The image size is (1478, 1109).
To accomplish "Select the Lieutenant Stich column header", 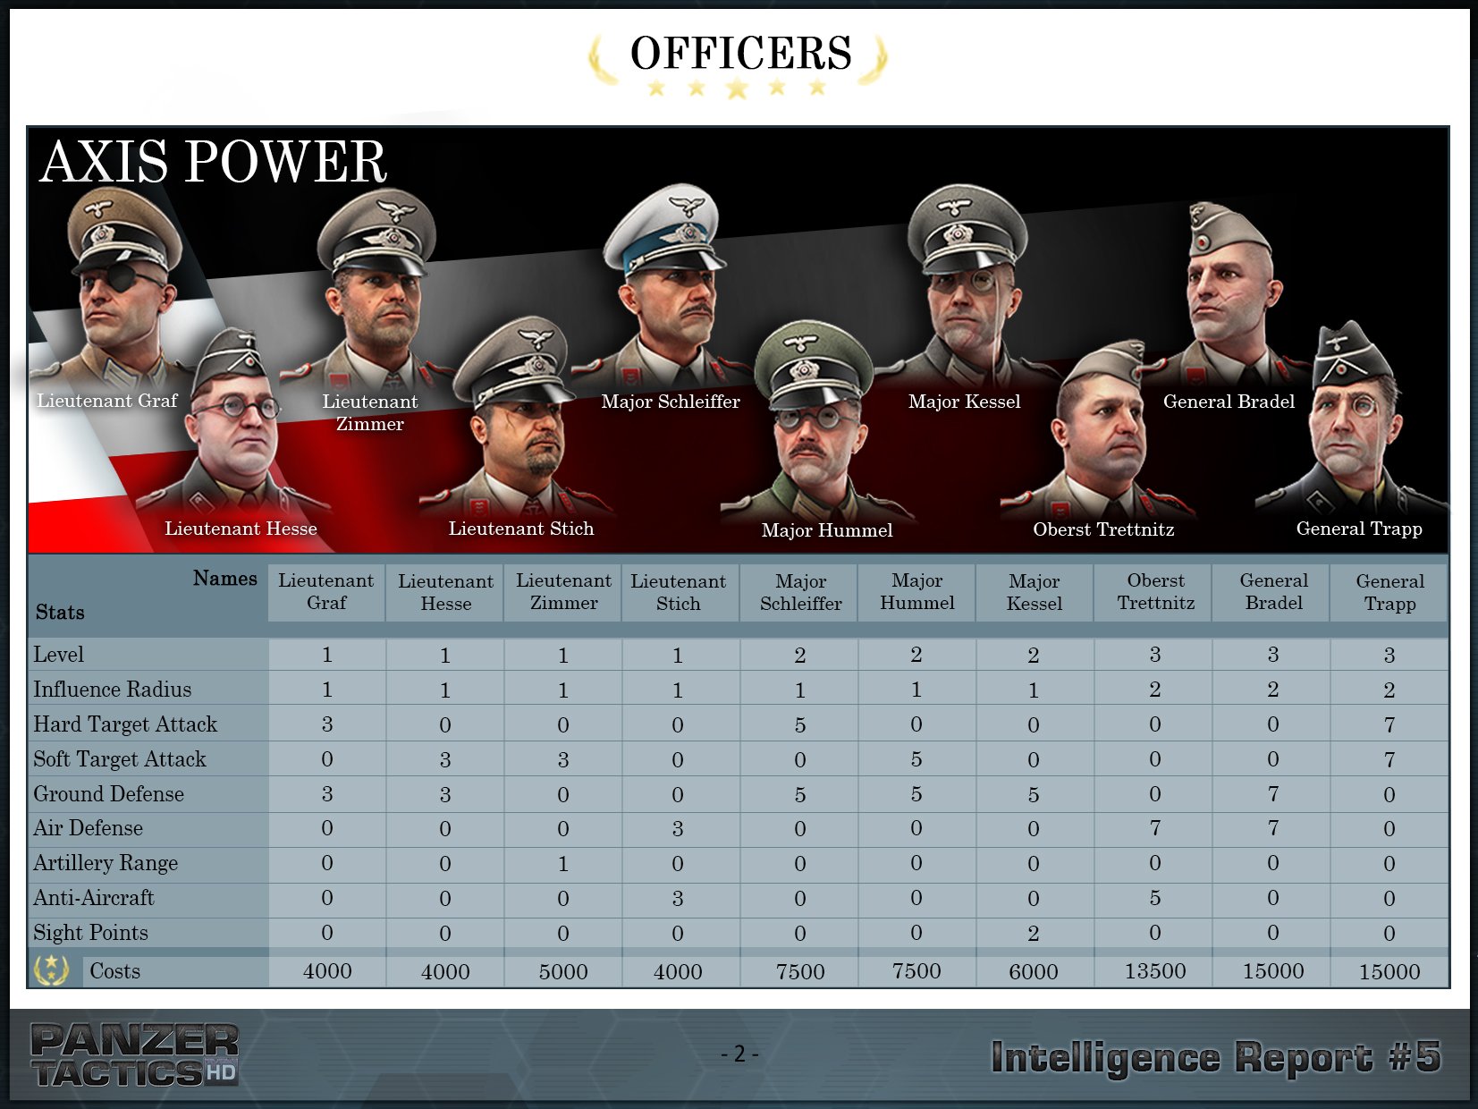I will 679,592.
